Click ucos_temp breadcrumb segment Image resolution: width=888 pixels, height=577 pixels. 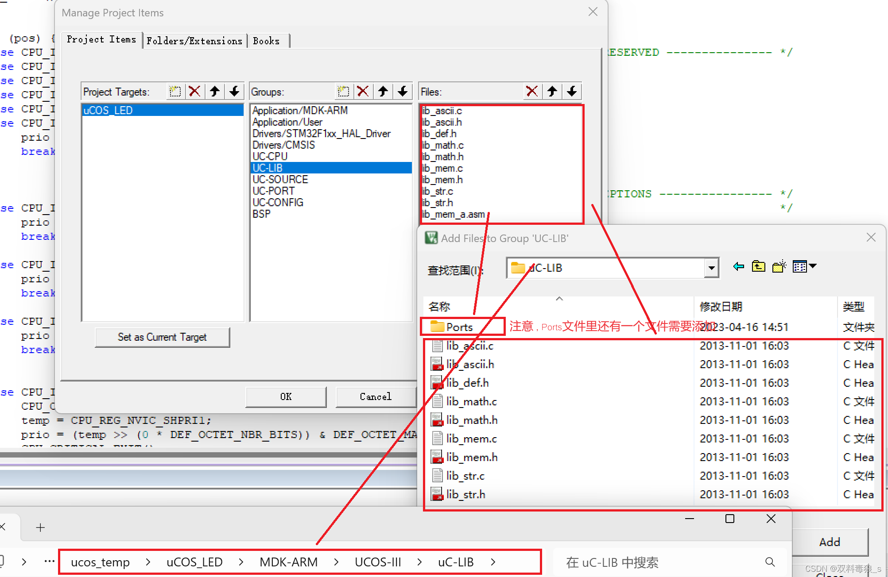click(101, 562)
